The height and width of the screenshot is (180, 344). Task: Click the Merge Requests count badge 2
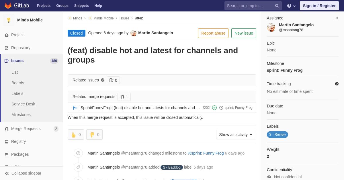(x=56, y=129)
